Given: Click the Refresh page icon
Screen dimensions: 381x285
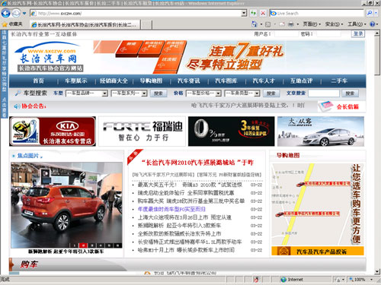Looking at the screenshot, I should (253, 13).
